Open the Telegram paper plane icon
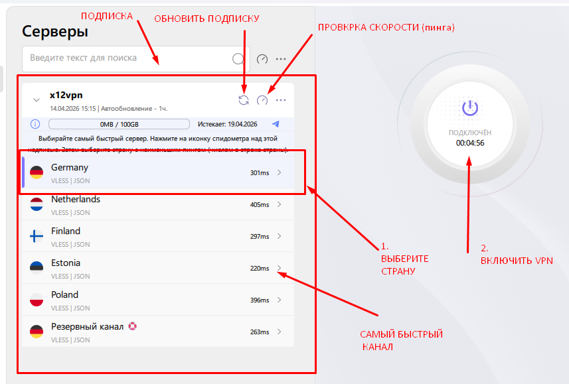569x384 pixels. pyautogui.click(x=276, y=124)
